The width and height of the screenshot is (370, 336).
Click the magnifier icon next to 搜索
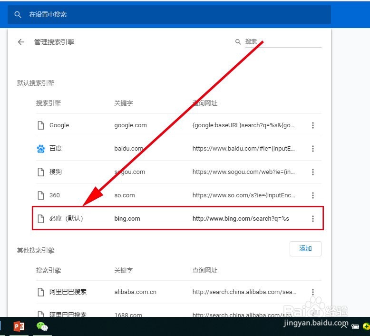[238, 42]
